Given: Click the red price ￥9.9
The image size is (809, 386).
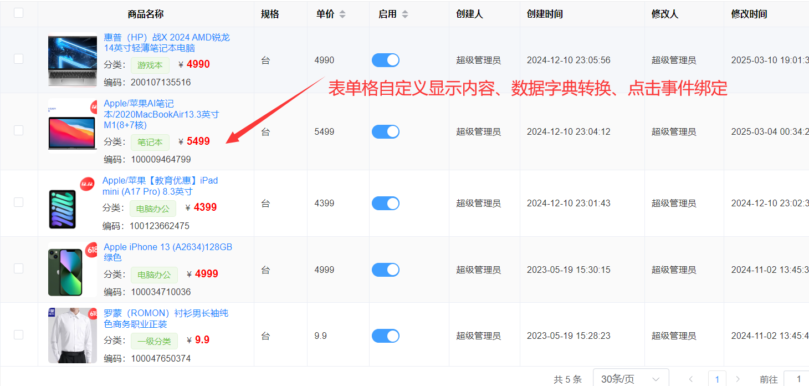Looking at the screenshot, I should pos(198,340).
